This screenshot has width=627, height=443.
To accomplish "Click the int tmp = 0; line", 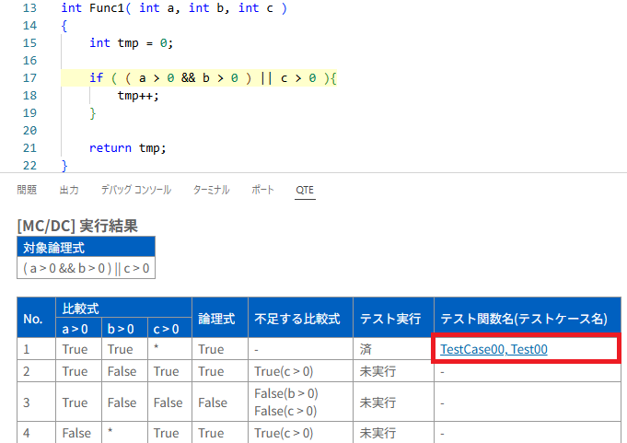I will 131,42.
